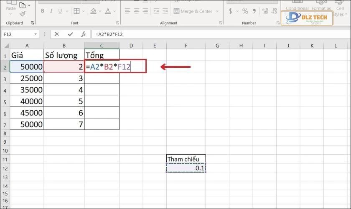Click the Bold formatting icon

(43, 11)
